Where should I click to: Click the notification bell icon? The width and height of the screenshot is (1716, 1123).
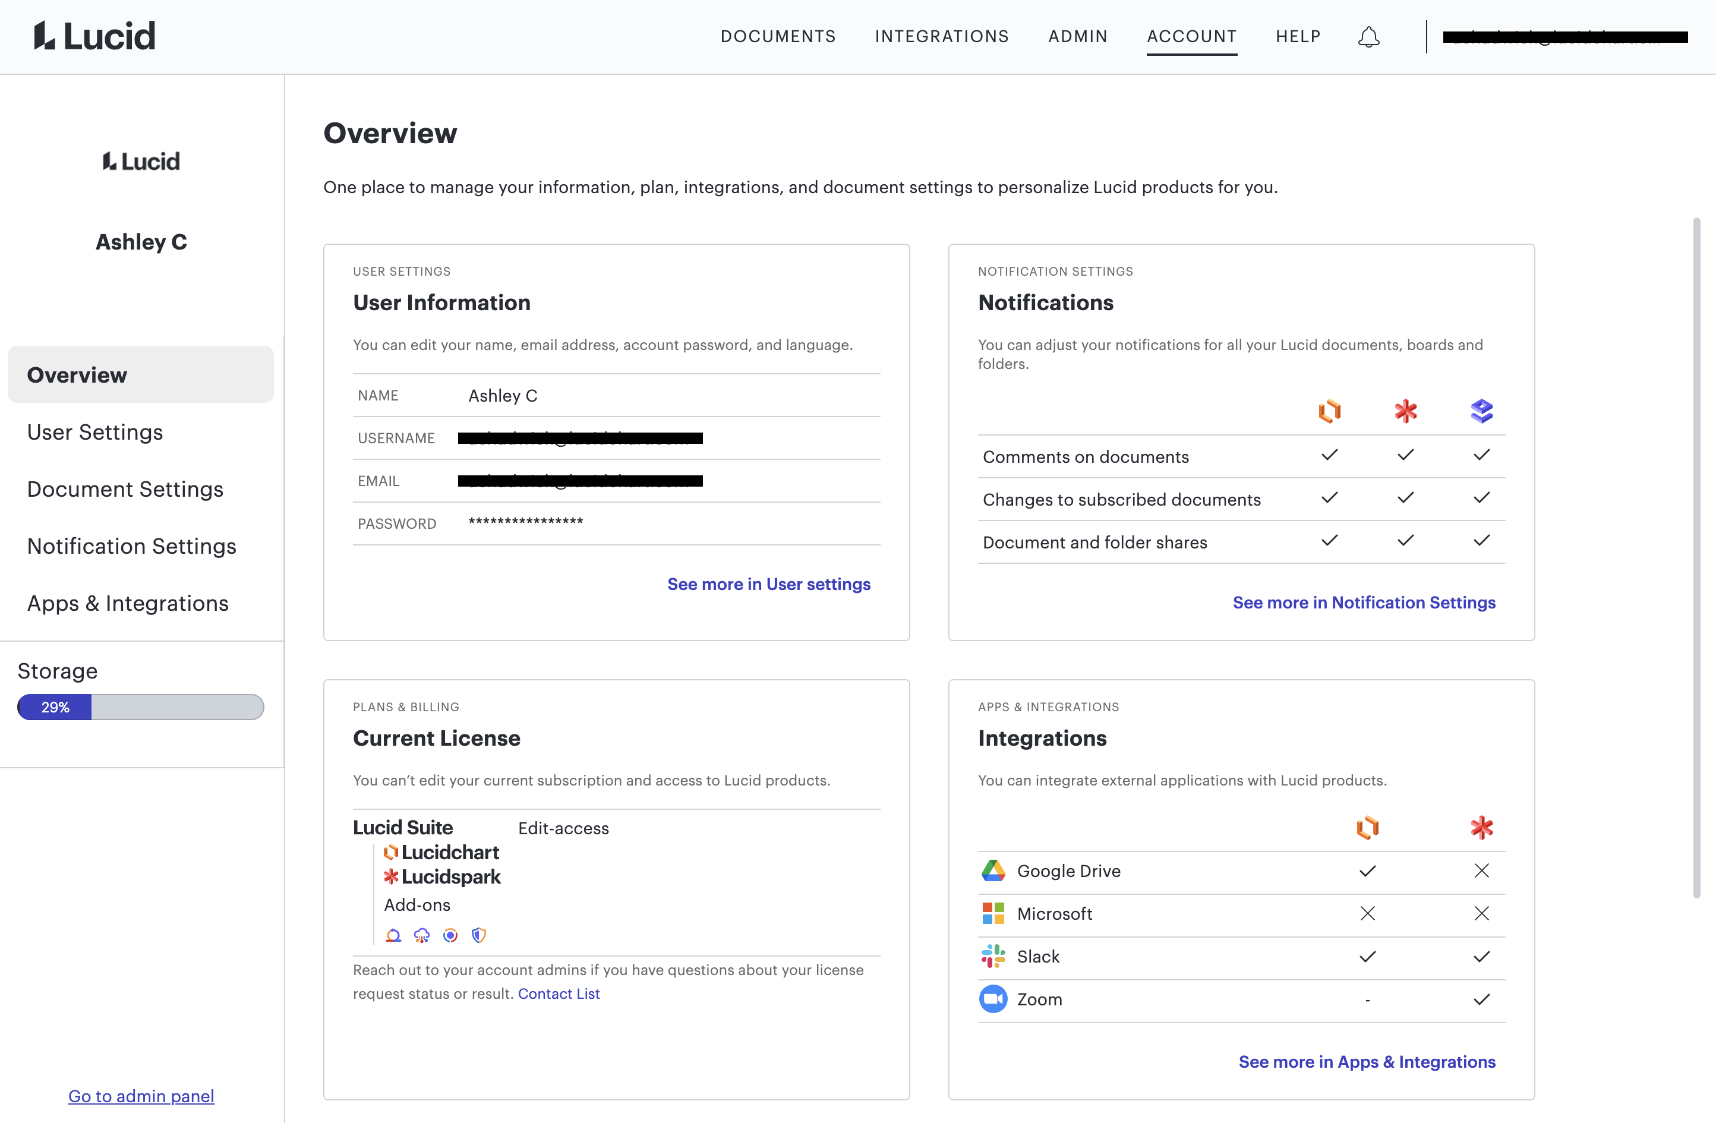pos(1368,37)
